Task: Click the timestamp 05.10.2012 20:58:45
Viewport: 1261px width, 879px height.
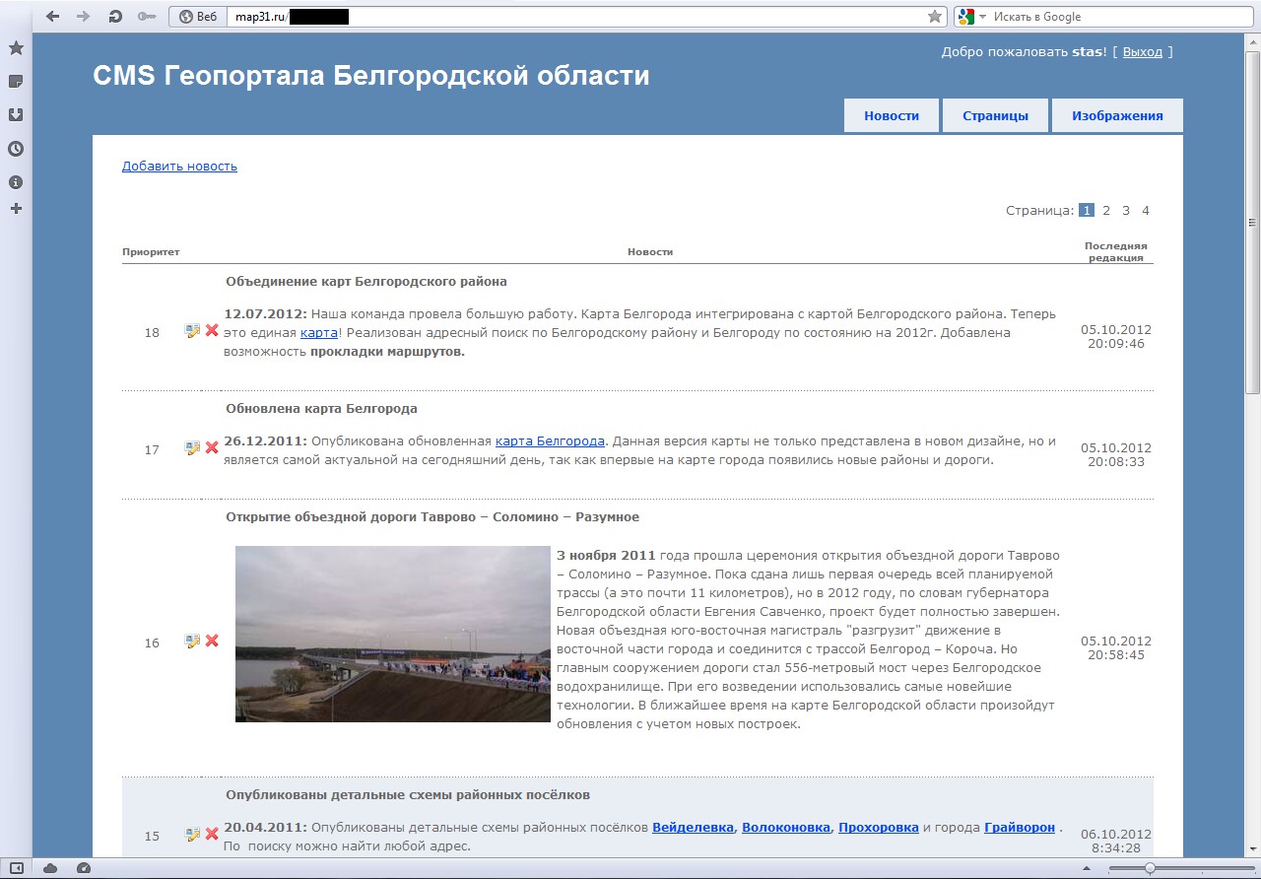Action: click(1116, 647)
